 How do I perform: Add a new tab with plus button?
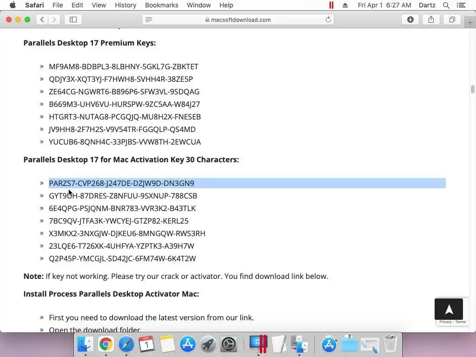[x=470, y=23]
